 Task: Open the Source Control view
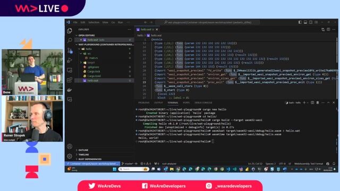click(x=70, y=50)
